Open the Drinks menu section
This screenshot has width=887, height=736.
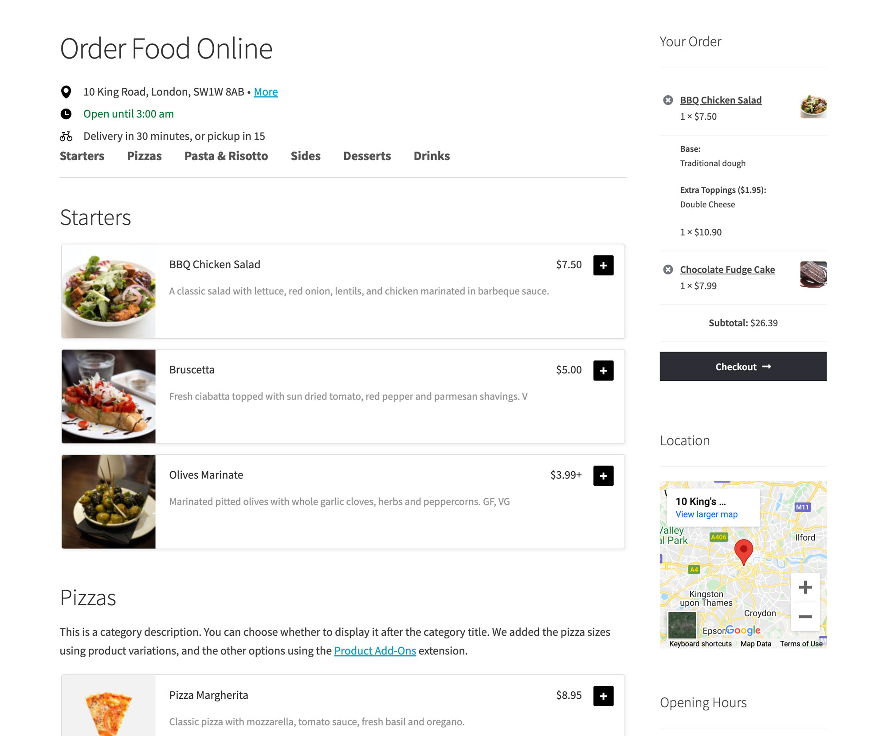pyautogui.click(x=432, y=156)
